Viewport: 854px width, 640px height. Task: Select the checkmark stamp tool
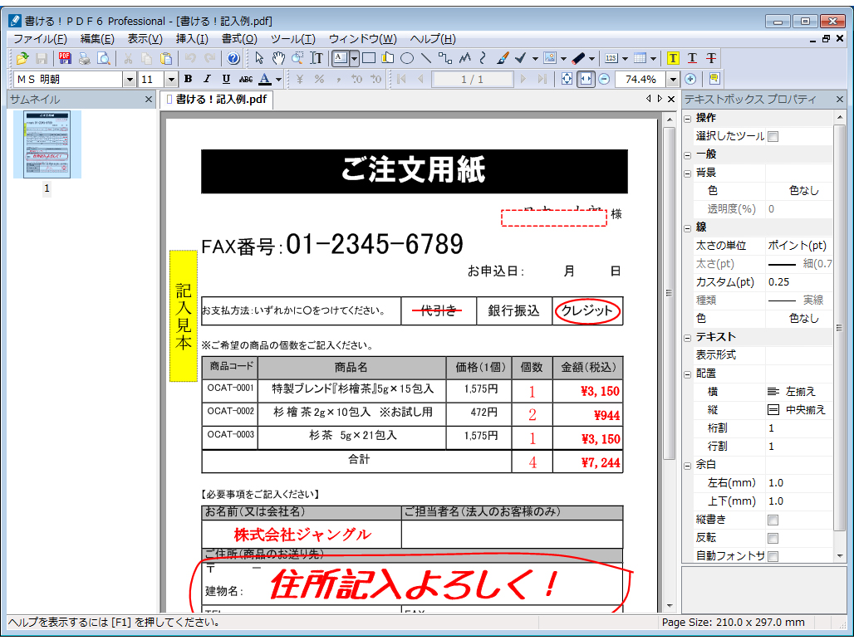pyautogui.click(x=518, y=57)
